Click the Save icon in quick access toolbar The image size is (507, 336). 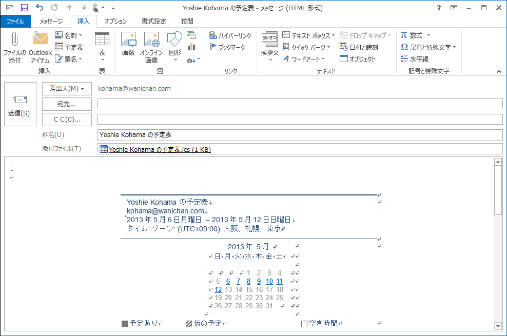24,7
